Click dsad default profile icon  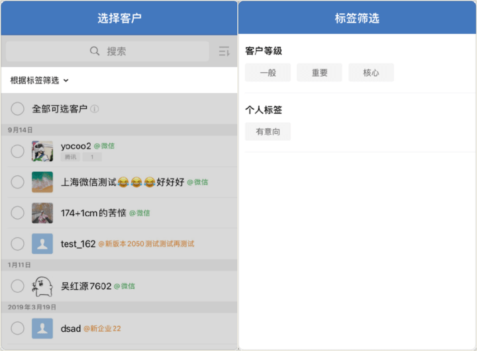(x=42, y=329)
